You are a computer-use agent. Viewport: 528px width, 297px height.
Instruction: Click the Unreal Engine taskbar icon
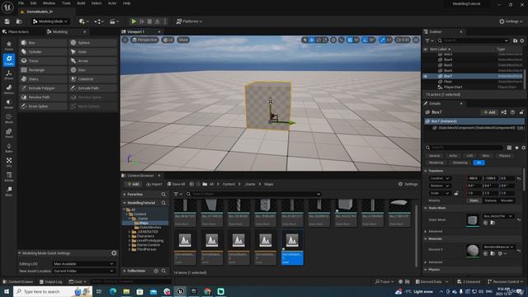(x=180, y=291)
